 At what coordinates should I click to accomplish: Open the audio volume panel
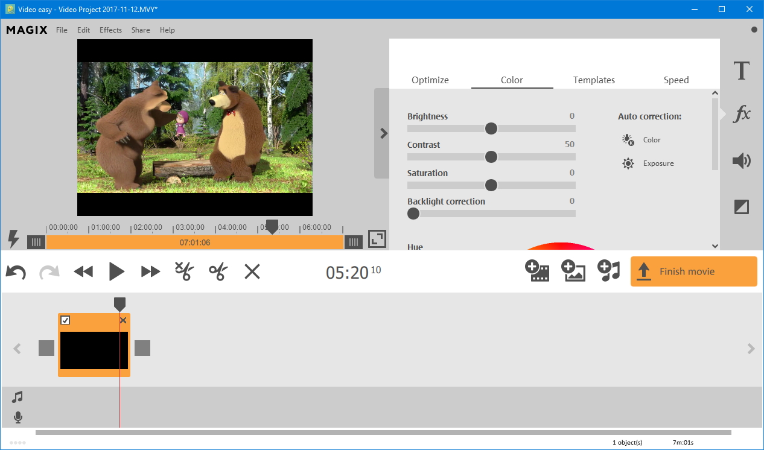(741, 160)
